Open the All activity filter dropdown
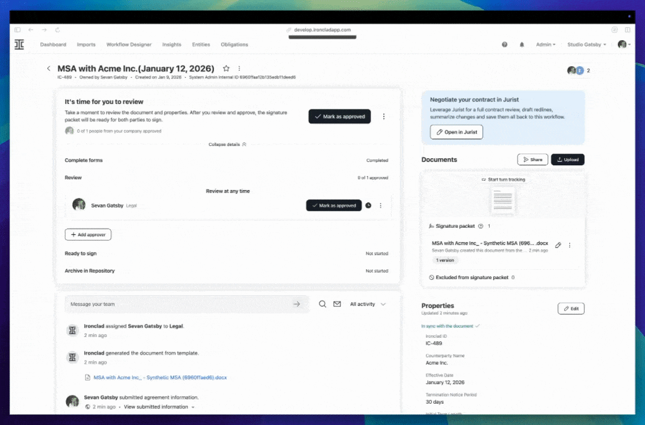The height and width of the screenshot is (425, 645). pyautogui.click(x=367, y=304)
